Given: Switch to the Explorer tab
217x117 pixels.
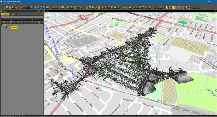Looking at the screenshot, I should tap(13, 14).
